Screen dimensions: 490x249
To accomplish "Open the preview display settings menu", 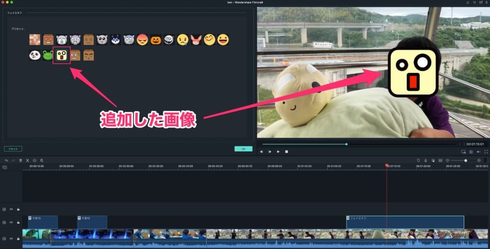I will tap(463, 152).
